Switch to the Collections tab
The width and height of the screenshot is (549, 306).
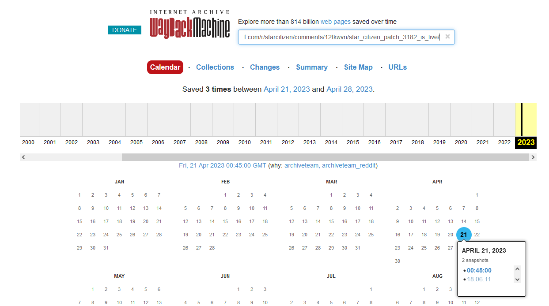tap(215, 67)
